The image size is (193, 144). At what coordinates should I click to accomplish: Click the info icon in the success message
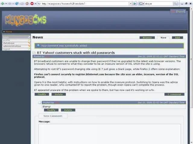point(38,46)
